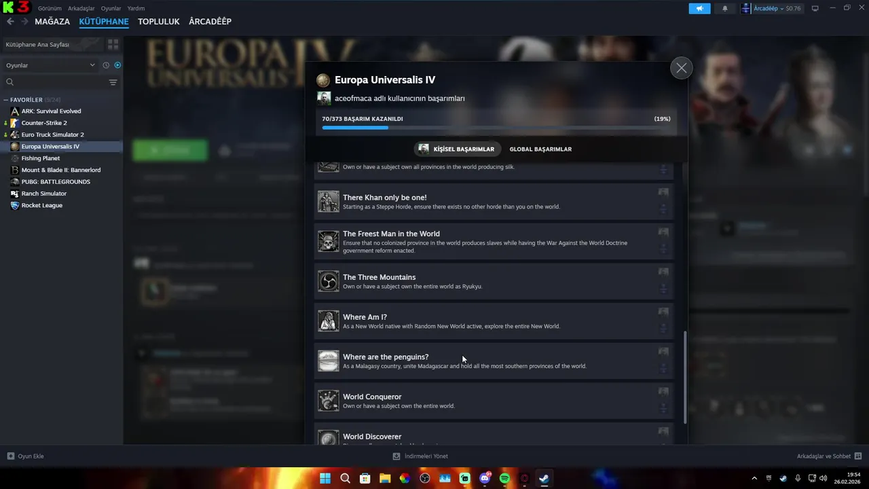Open the Yardım menu
The width and height of the screenshot is (869, 489).
(136, 8)
